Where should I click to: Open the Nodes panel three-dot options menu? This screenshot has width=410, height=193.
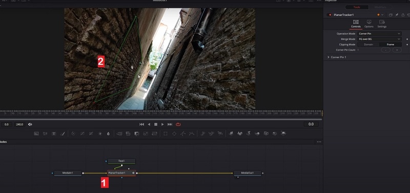pos(319,142)
